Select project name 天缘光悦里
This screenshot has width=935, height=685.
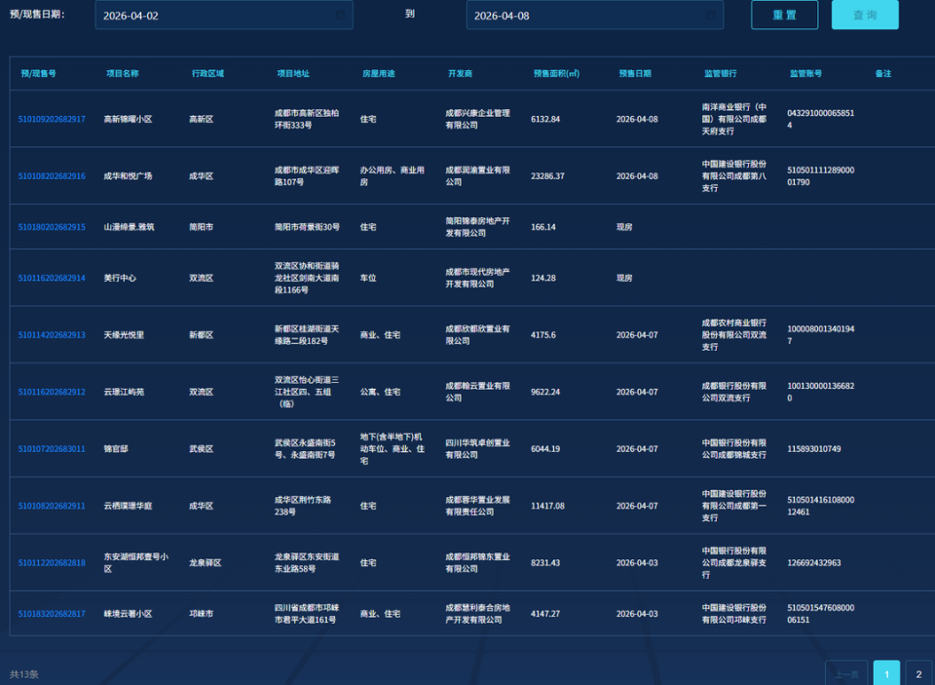pos(124,335)
